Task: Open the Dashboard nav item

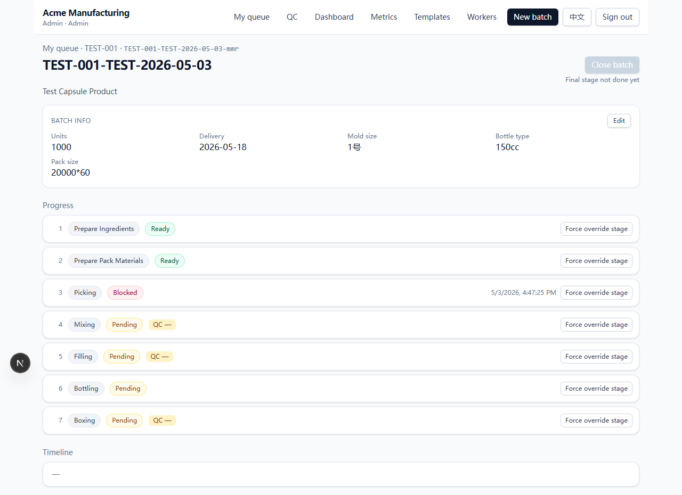Action: [334, 17]
